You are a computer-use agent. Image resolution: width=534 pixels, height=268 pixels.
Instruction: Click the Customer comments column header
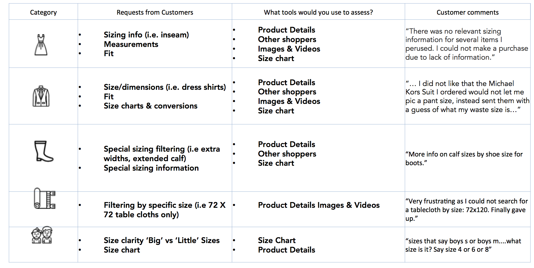click(x=468, y=12)
